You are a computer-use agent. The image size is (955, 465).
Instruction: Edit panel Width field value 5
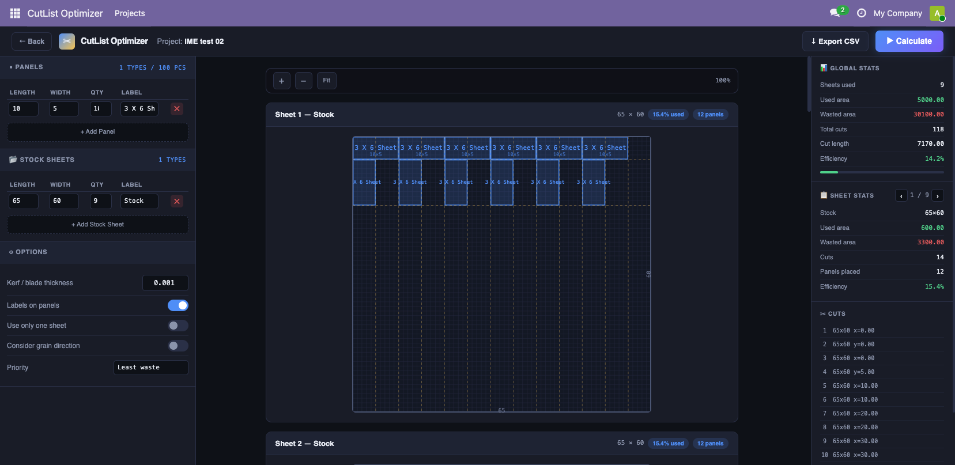[64, 109]
